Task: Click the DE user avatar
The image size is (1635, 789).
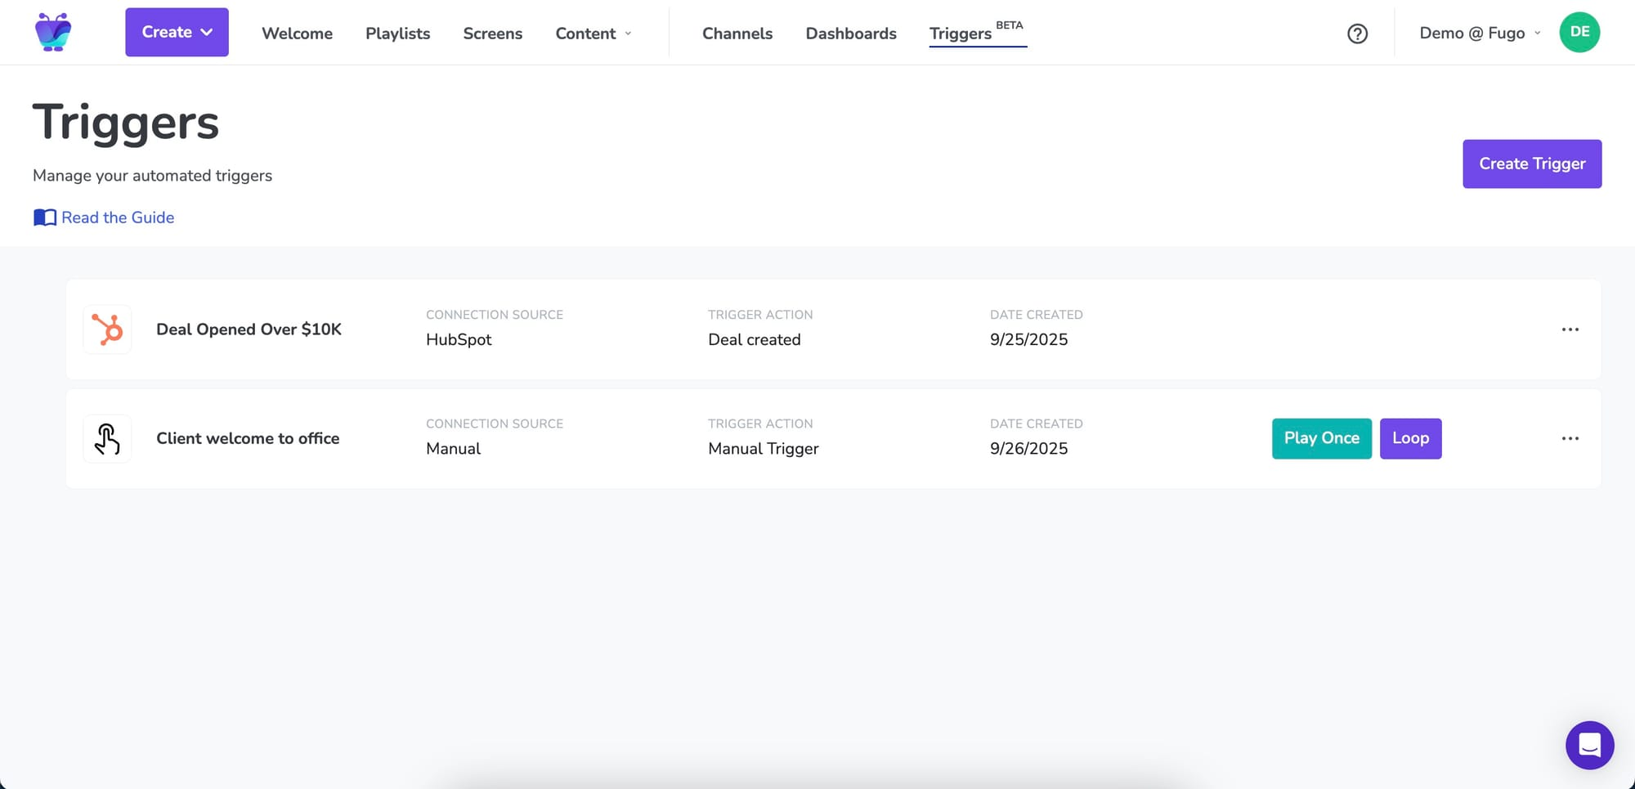Action: (1579, 33)
